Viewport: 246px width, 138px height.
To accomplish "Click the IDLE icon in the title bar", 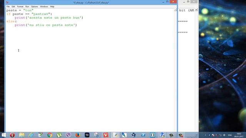I will coord(7,3).
